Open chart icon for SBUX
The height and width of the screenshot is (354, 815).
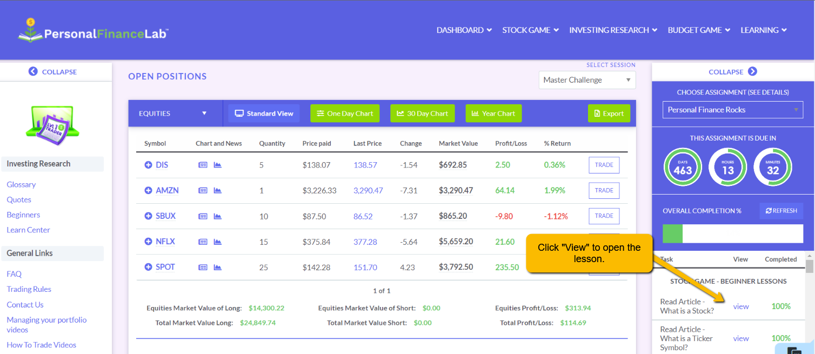(x=218, y=216)
